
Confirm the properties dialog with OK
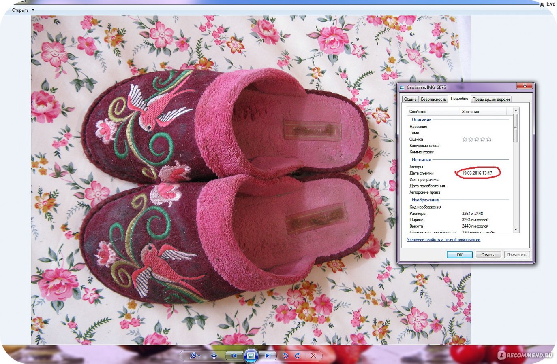point(460,255)
